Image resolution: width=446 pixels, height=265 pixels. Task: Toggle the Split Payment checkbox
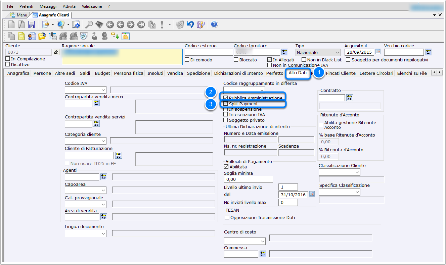(226, 104)
